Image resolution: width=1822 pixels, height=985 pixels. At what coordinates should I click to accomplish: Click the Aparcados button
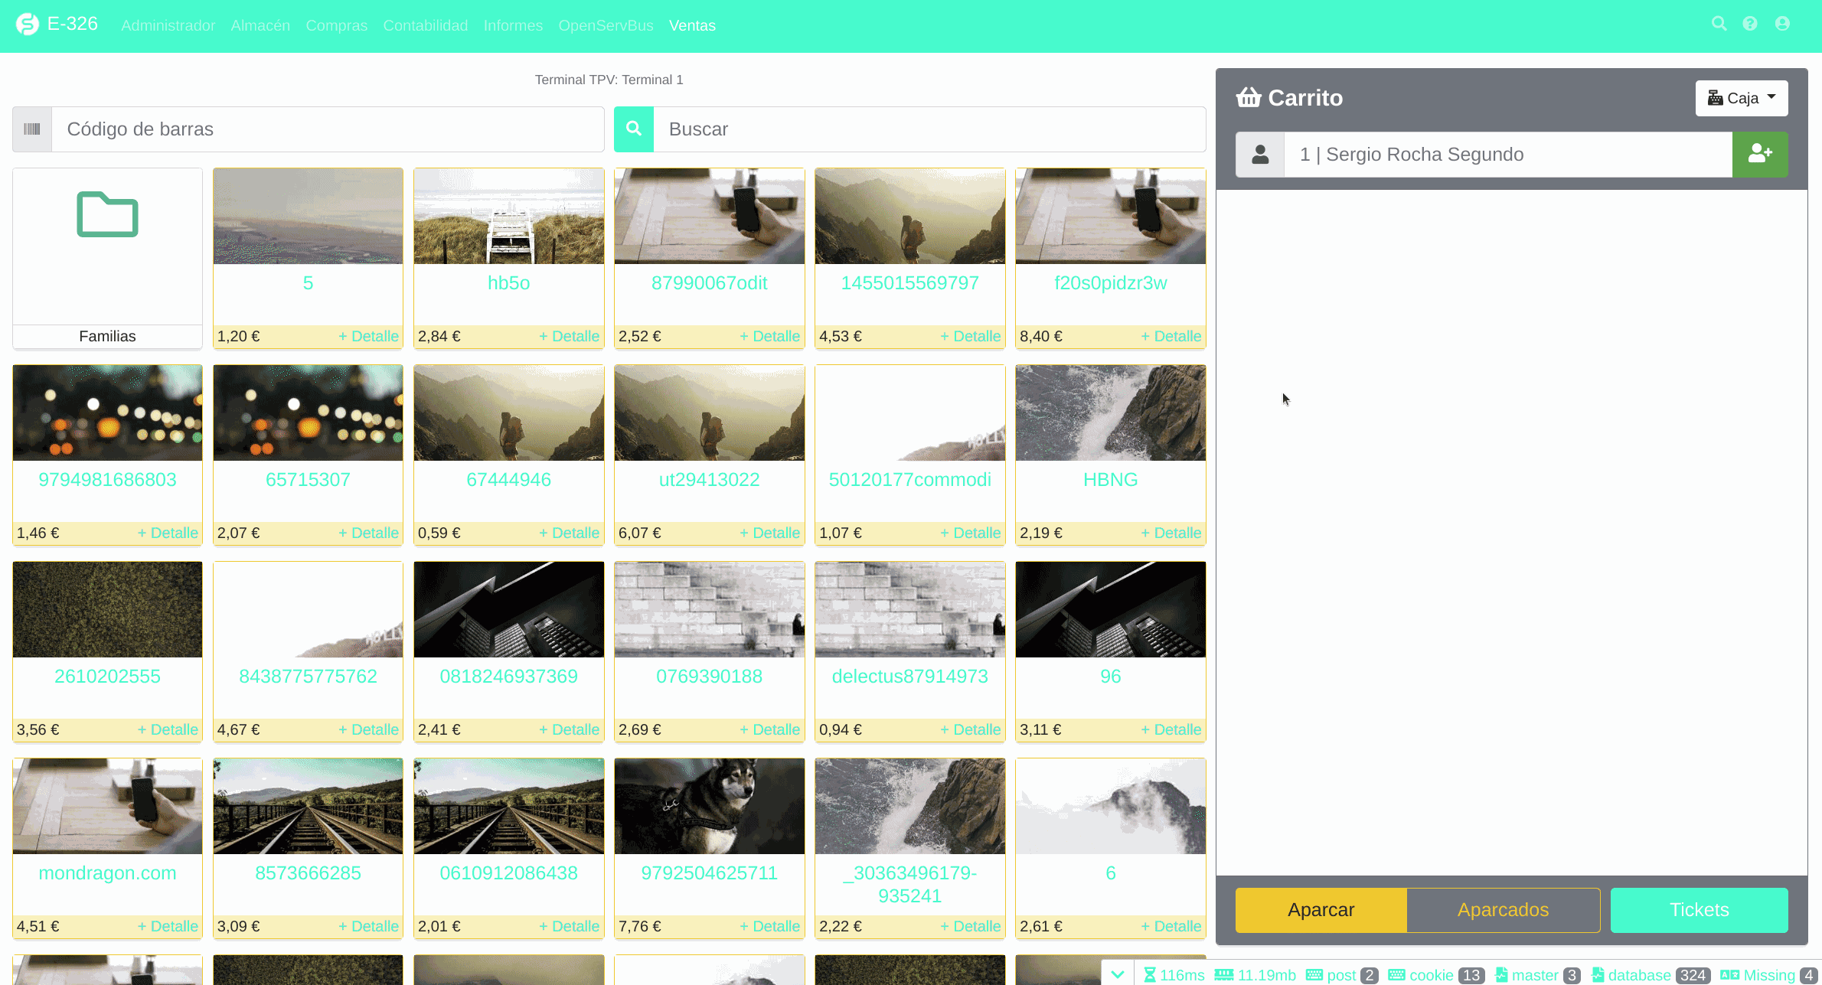pos(1503,910)
